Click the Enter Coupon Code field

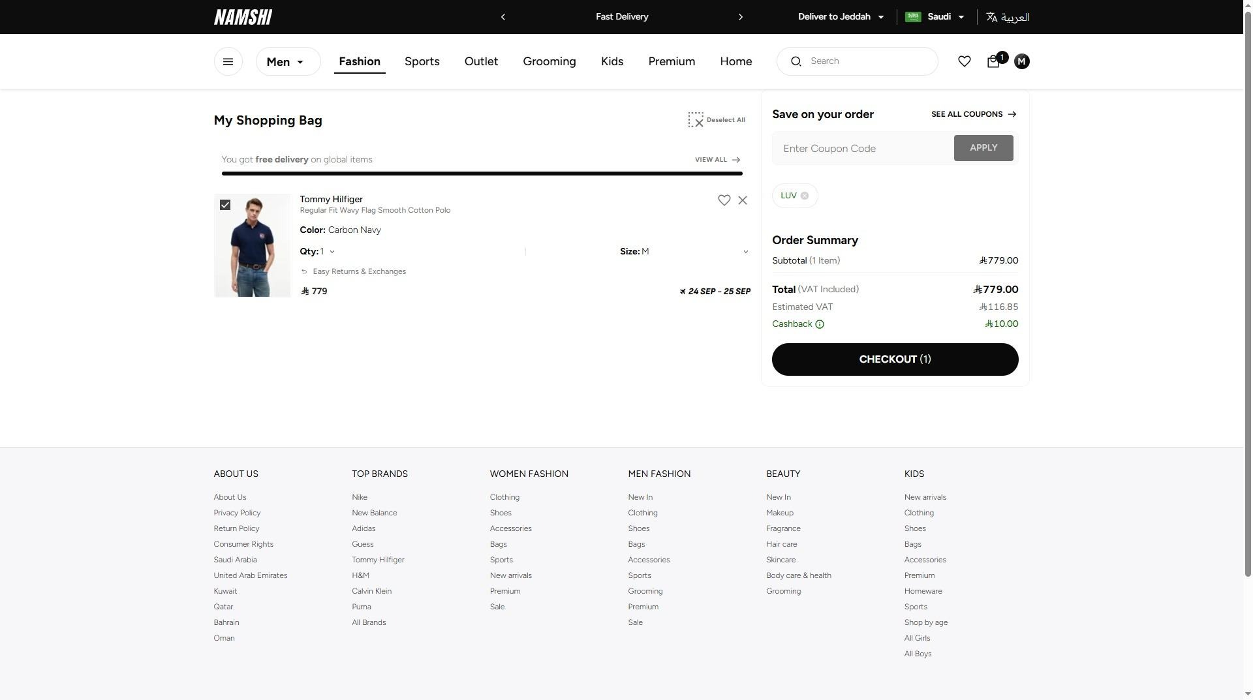(862, 148)
